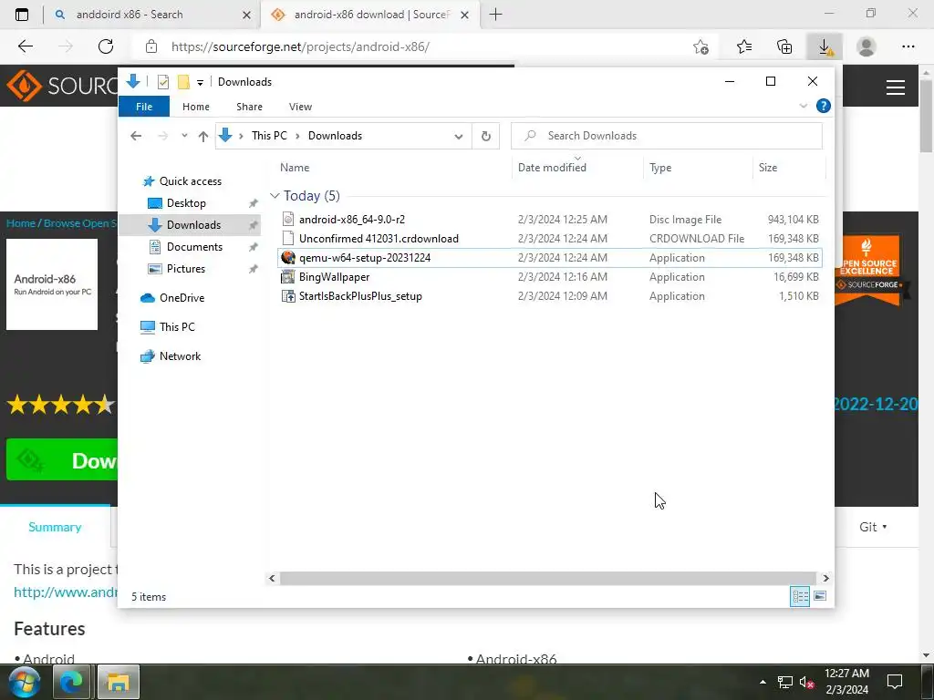Open the action center notification icon

pyautogui.click(x=894, y=682)
